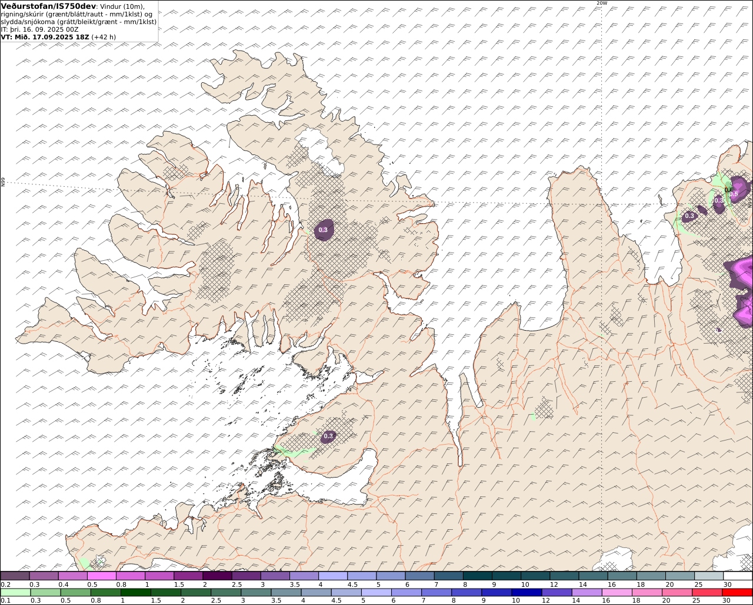Image resolution: width=753 pixels, height=605 pixels.
Task: Click the deep blue swatch labeled 10 in lower legend
Action: coord(526,593)
